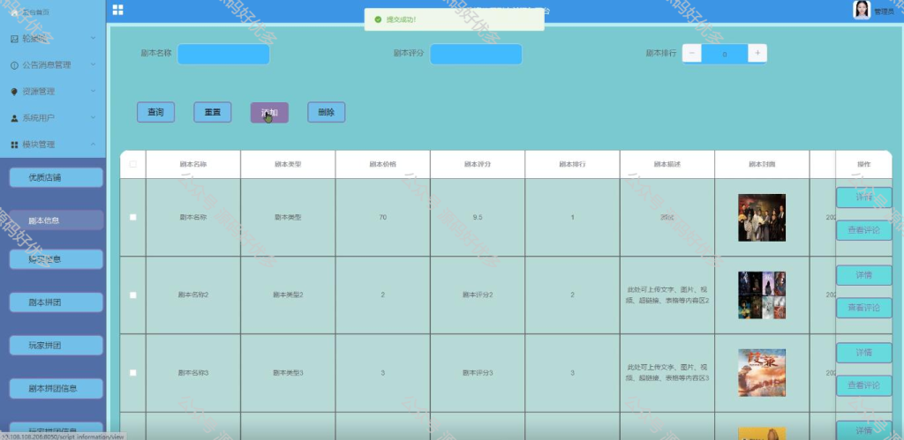Click the 模块管理 grid icon
This screenshot has height=440, width=904.
[14, 145]
